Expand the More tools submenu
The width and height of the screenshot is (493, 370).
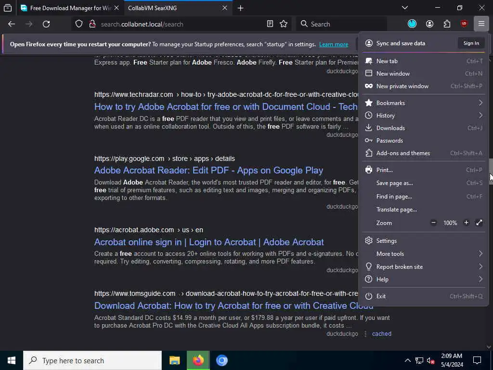[424, 253]
